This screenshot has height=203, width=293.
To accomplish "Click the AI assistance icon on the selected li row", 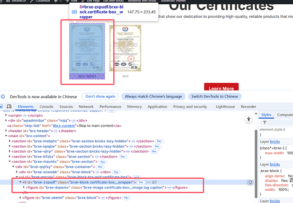I will tap(251, 182).
